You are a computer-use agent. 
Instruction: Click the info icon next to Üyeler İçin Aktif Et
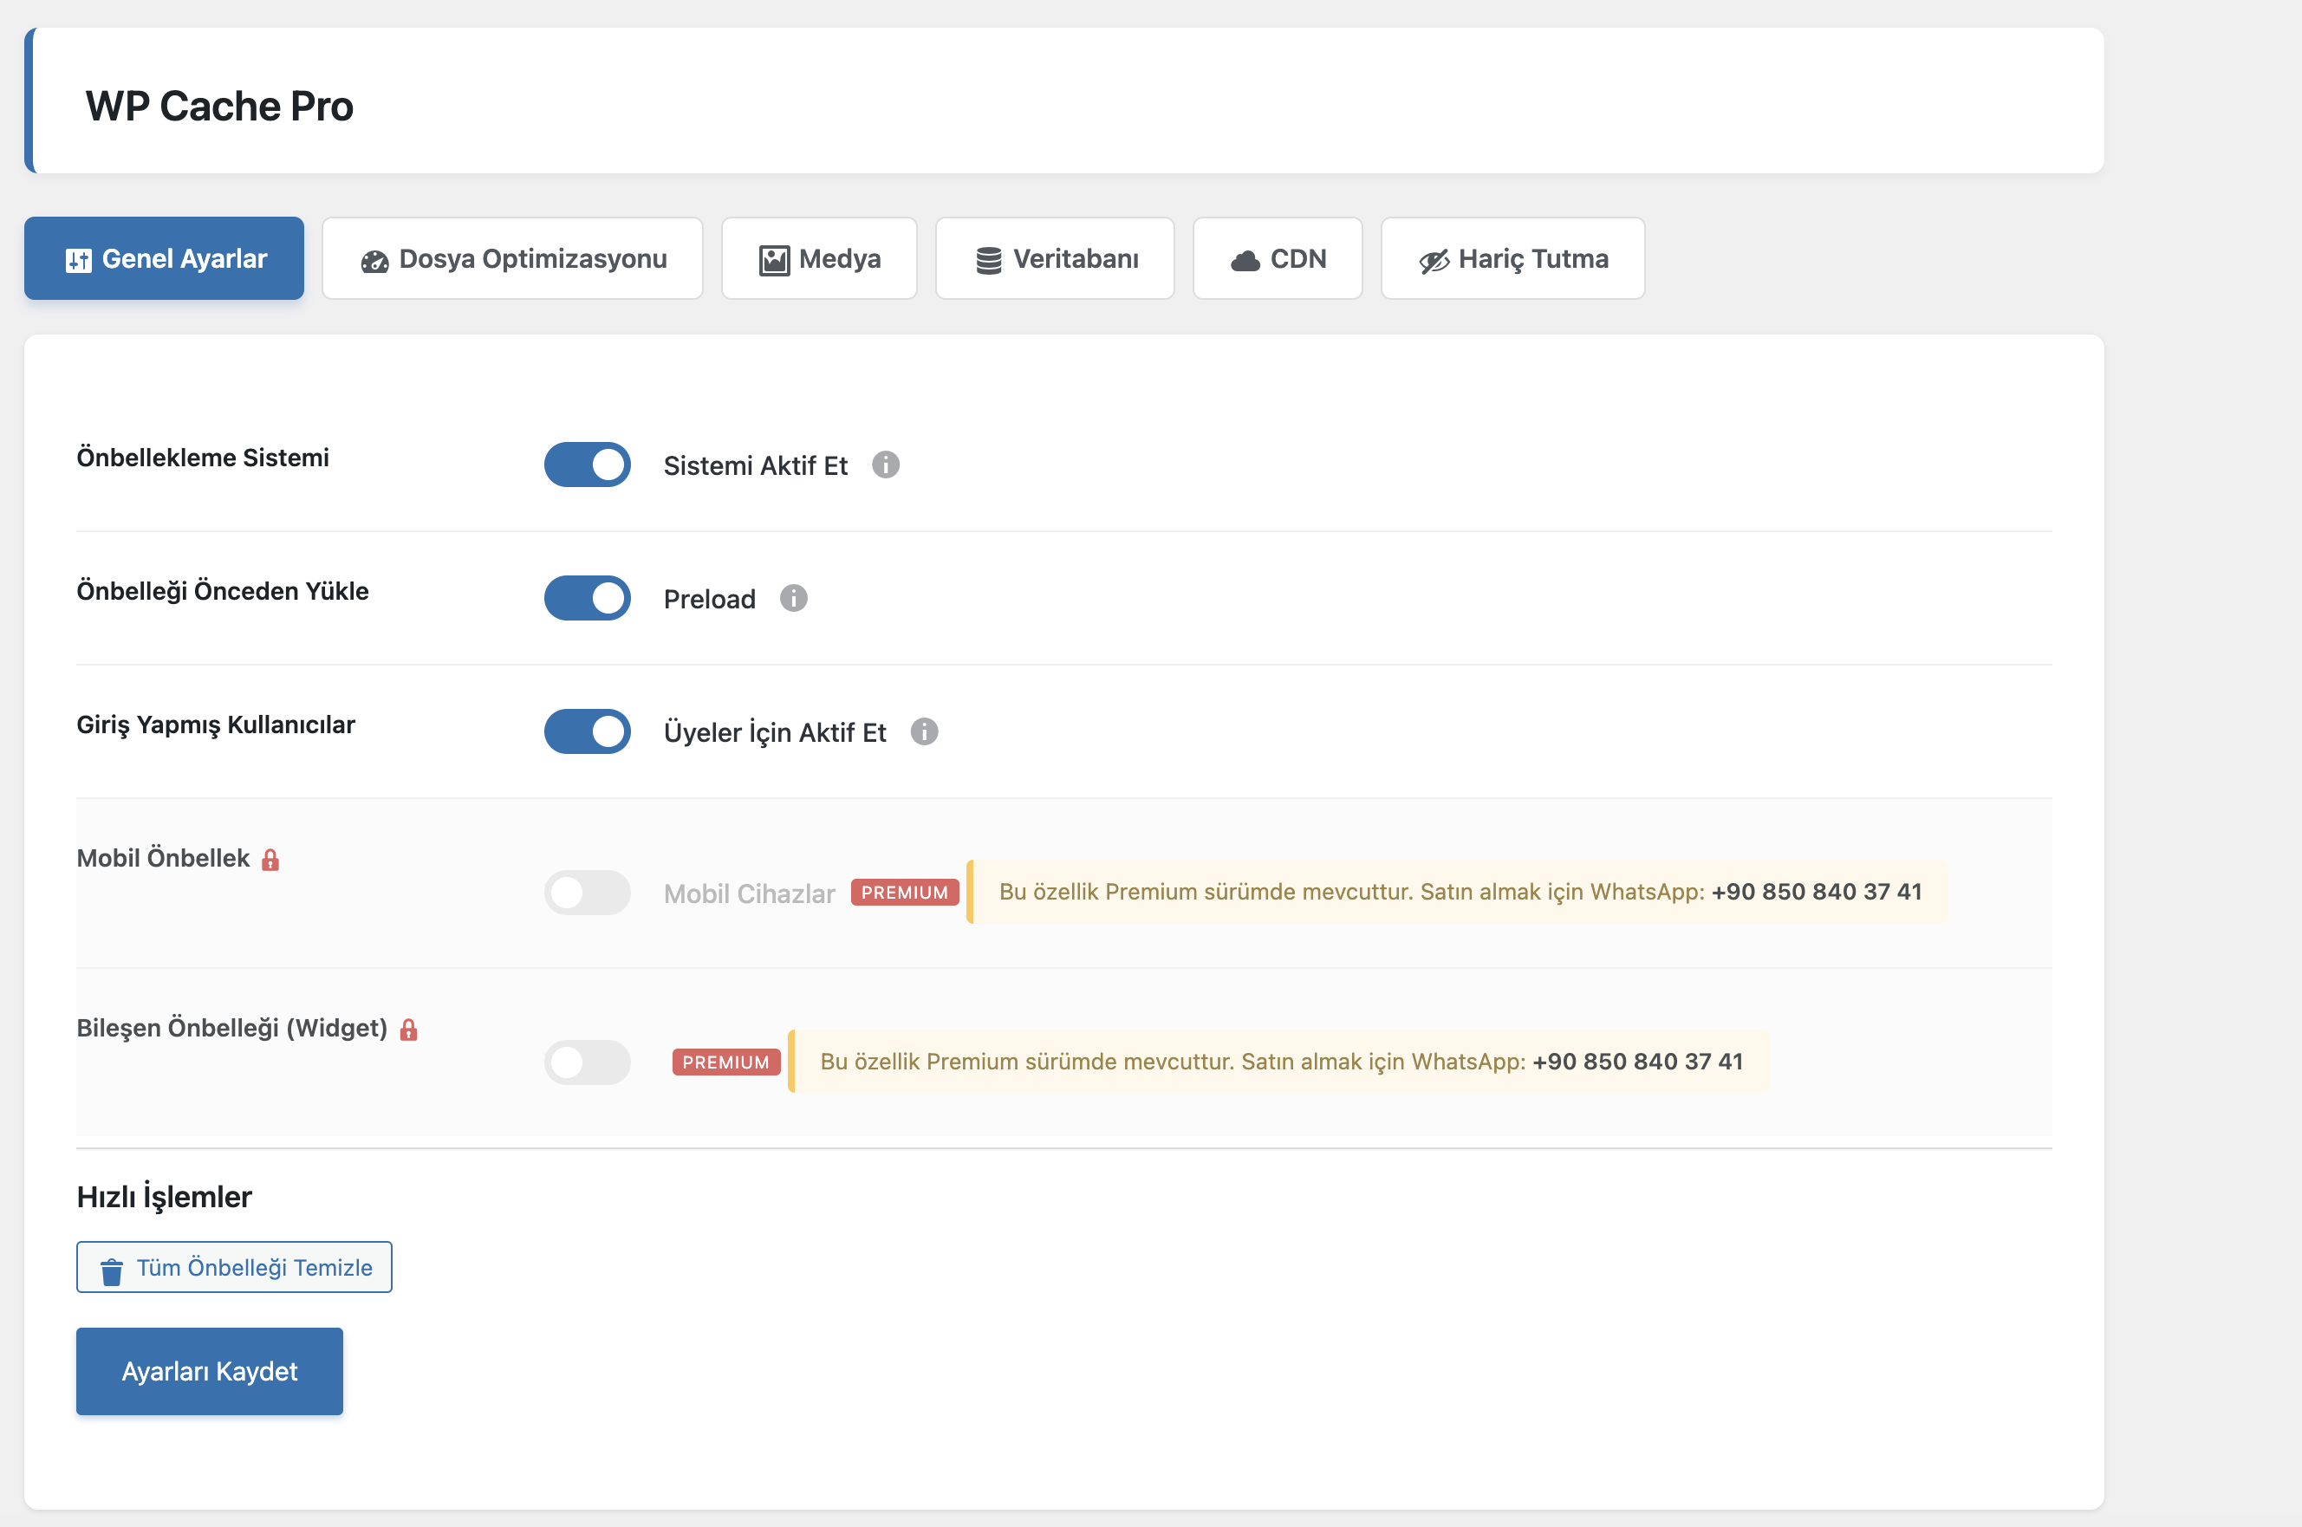tap(924, 732)
